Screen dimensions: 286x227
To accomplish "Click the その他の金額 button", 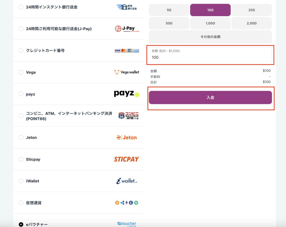I will click(210, 37).
